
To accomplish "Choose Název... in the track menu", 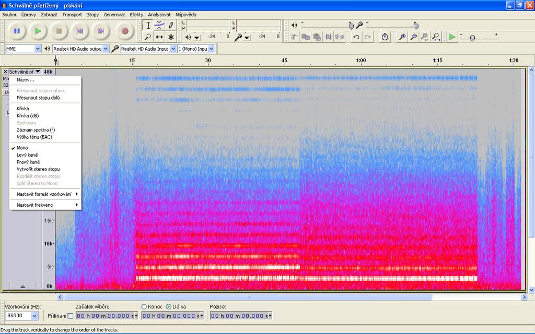I will pos(45,80).
